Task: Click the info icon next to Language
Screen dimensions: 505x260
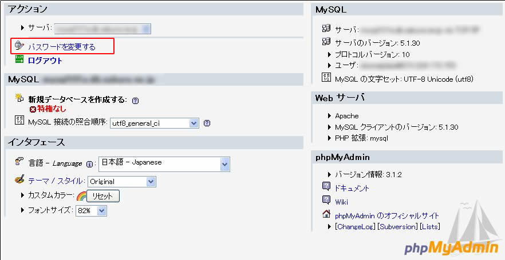Action: tap(90, 163)
